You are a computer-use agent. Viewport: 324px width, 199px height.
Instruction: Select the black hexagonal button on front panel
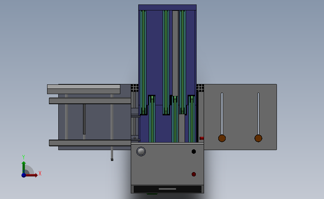(x=194, y=152)
